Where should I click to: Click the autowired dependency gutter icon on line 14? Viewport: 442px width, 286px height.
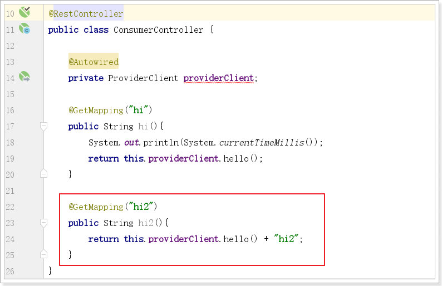point(24,77)
